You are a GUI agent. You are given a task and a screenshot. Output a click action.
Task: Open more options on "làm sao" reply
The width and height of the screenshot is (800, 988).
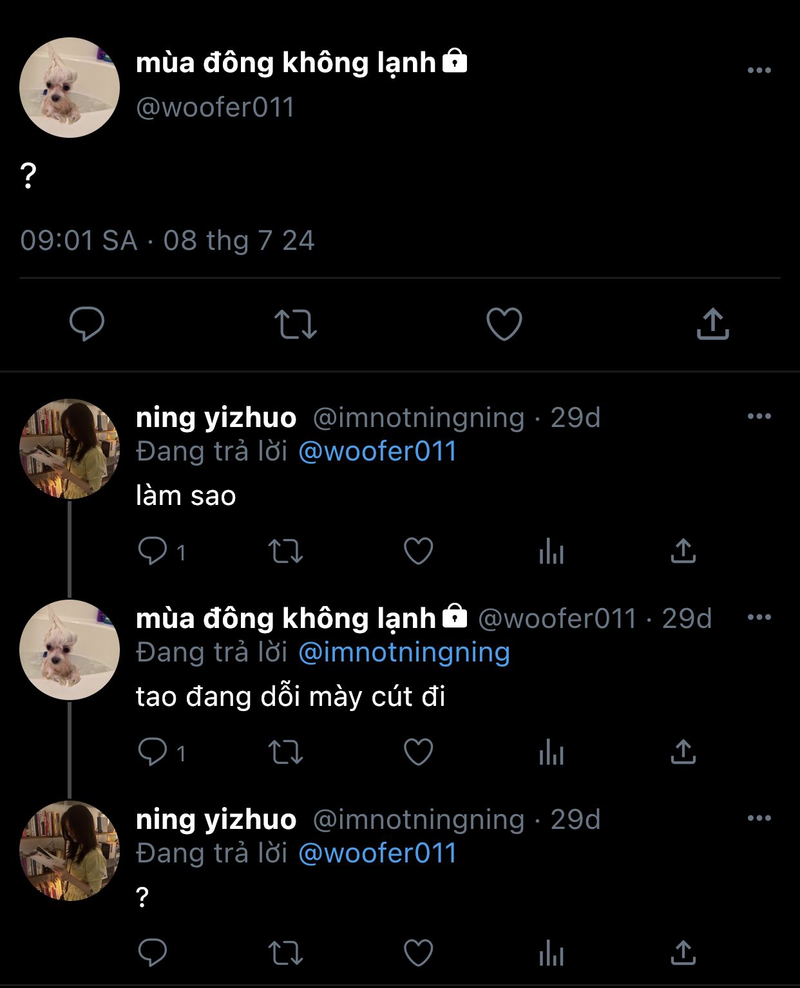point(759,416)
